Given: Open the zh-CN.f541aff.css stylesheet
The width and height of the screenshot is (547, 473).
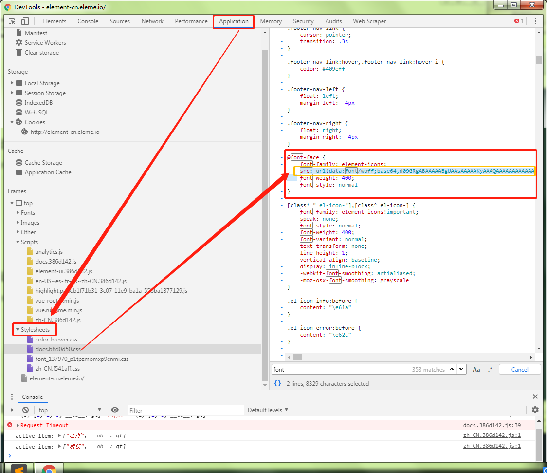Looking at the screenshot, I should (x=57, y=369).
